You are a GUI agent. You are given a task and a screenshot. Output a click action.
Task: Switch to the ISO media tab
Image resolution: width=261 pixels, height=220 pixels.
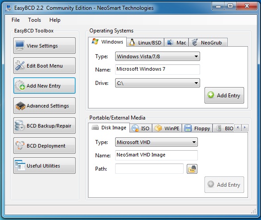[x=141, y=128]
